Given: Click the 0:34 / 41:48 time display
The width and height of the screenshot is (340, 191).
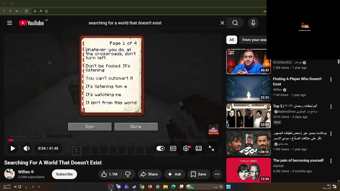Looking at the screenshot, I should point(48,149).
